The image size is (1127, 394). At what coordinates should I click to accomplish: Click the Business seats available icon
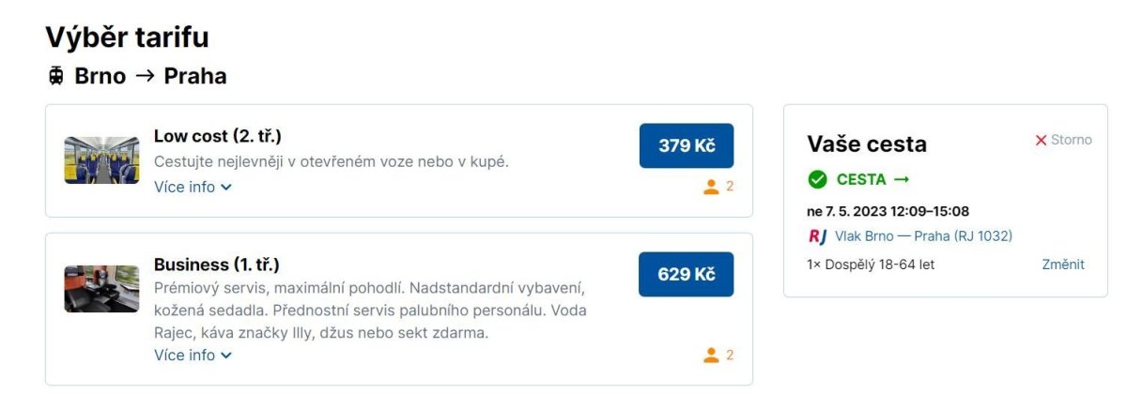pyautogui.click(x=711, y=355)
